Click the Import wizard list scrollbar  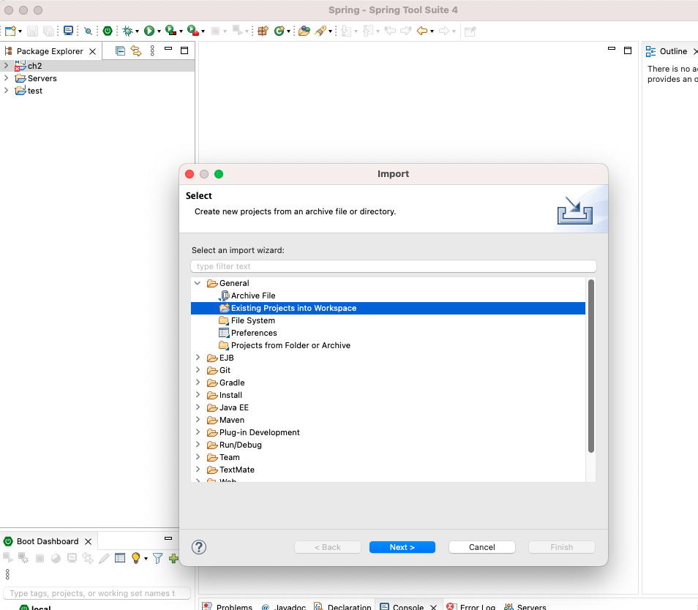coord(591,366)
